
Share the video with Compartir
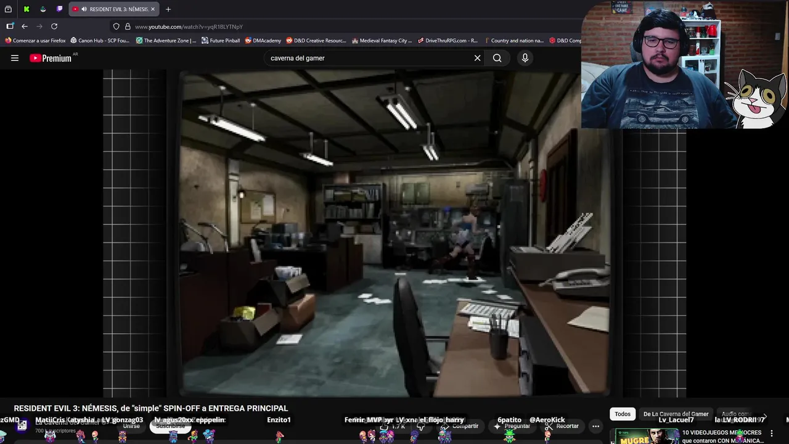459,426
